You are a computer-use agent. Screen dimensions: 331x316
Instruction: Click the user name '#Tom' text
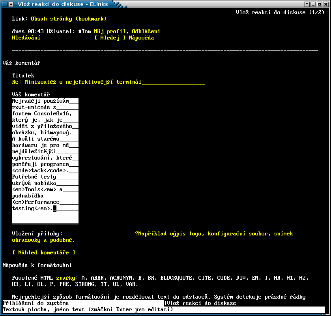coord(85,32)
